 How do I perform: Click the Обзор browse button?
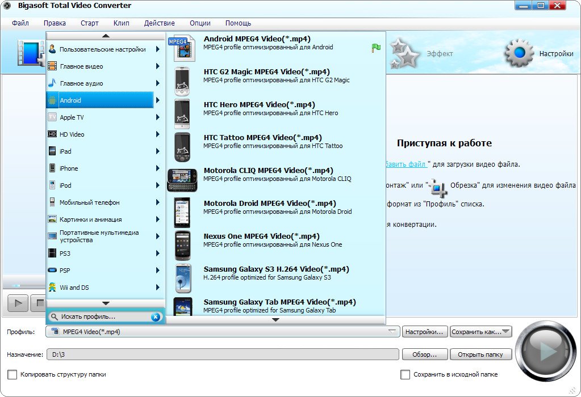(x=424, y=354)
